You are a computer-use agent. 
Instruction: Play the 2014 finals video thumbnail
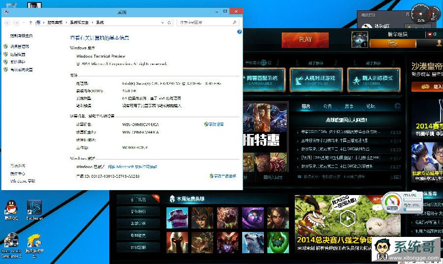click(348, 218)
